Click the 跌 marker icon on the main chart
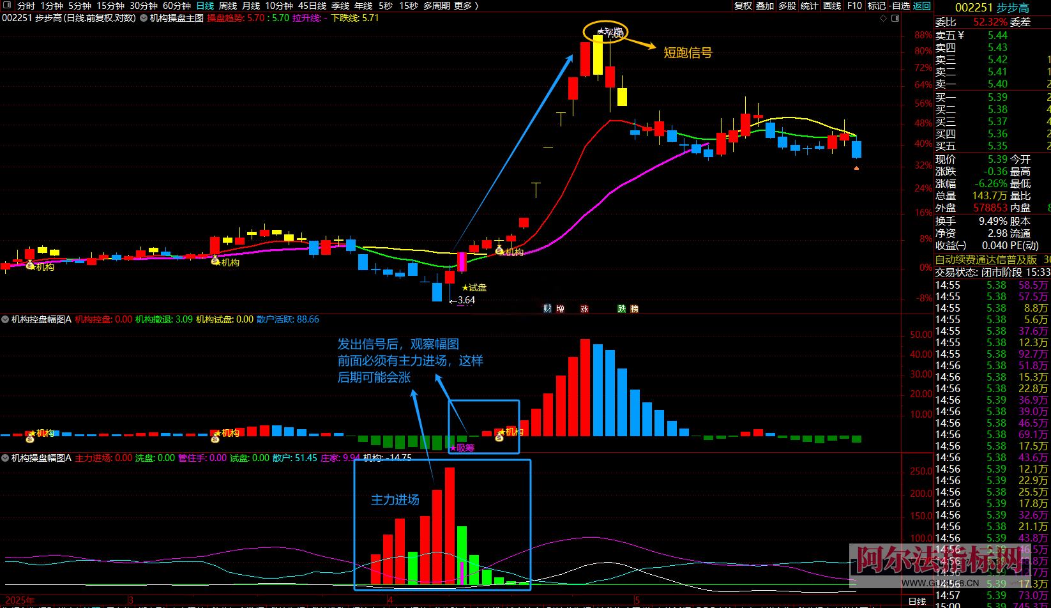Image resolution: width=1051 pixels, height=608 pixels. (x=621, y=308)
